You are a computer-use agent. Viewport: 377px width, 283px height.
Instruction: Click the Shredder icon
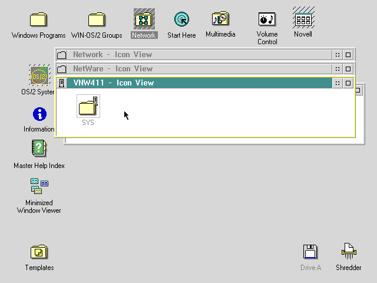point(349,251)
